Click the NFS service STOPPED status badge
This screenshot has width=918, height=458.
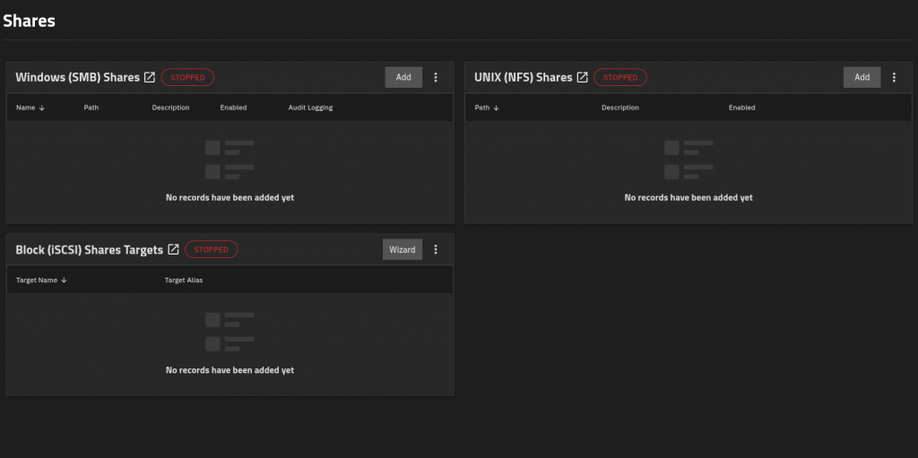619,77
